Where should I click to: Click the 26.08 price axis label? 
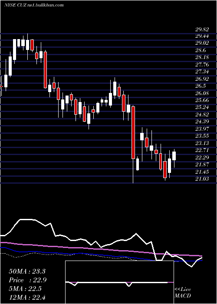[202, 93]
